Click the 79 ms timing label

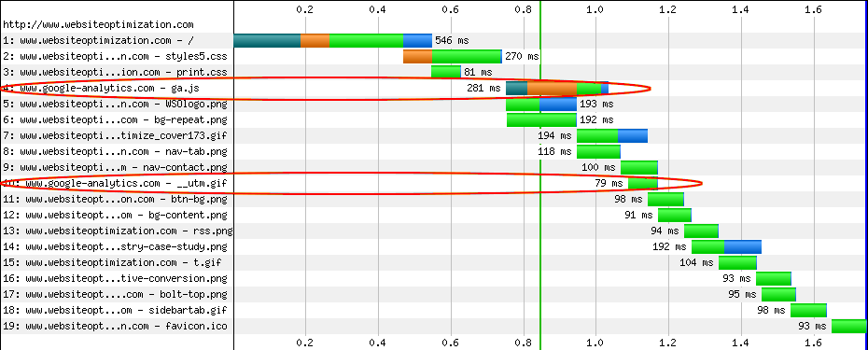click(x=609, y=183)
